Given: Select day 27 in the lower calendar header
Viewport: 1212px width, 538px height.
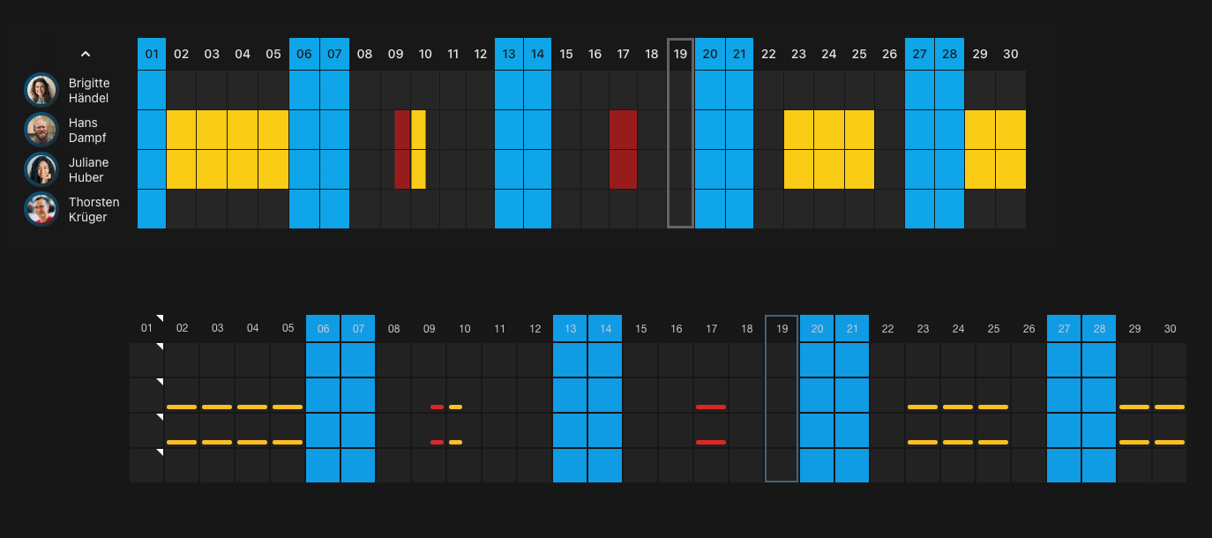Looking at the screenshot, I should coord(1064,327).
